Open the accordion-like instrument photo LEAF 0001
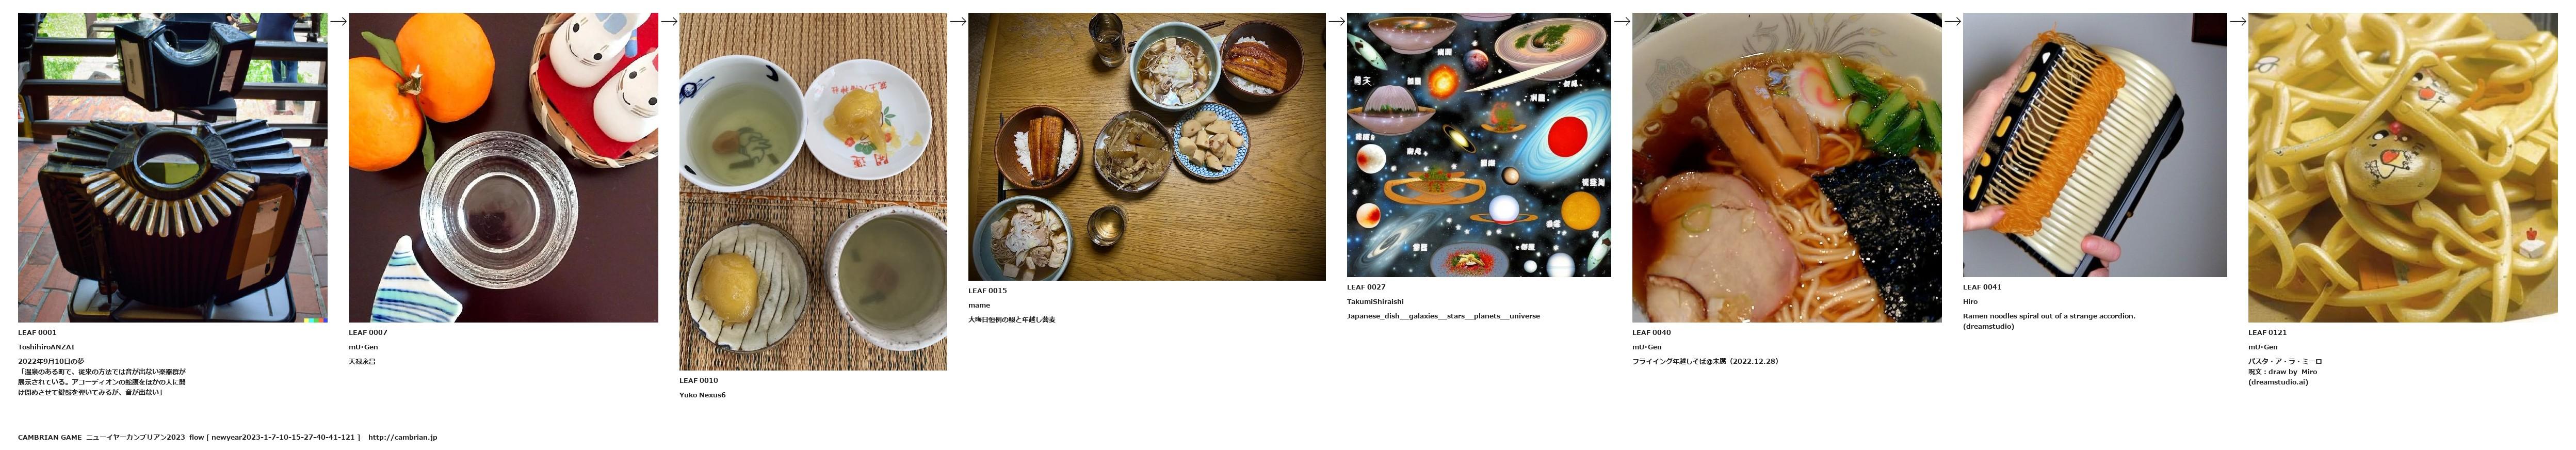The width and height of the screenshot is (2576, 450). (172, 167)
